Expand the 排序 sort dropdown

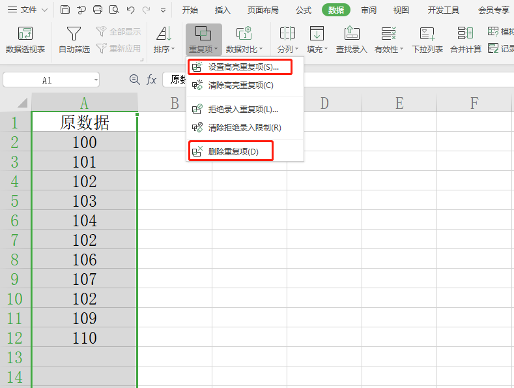coord(164,49)
